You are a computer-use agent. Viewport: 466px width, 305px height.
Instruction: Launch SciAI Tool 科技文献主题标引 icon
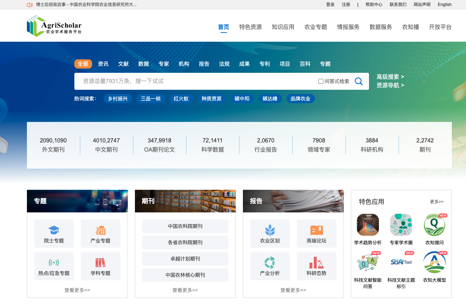401,262
